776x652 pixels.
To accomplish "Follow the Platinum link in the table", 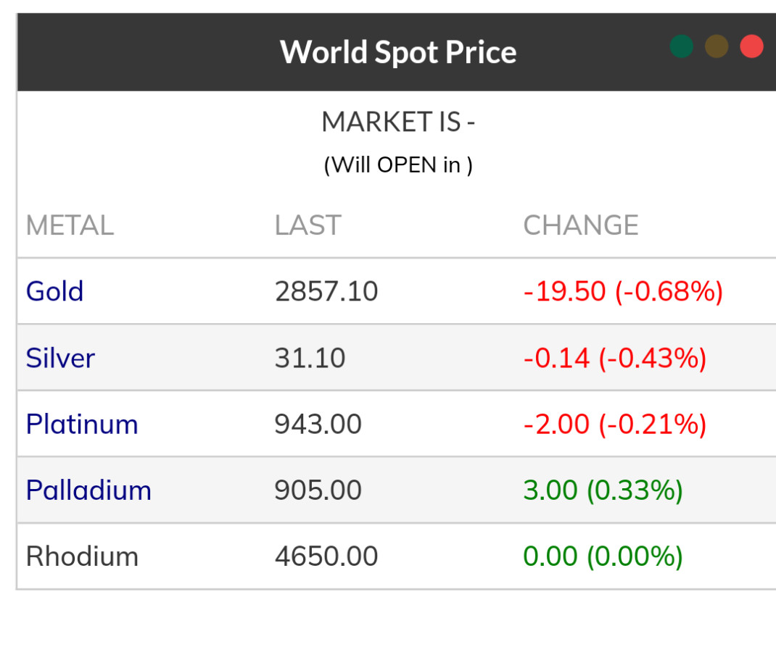I will pyautogui.click(x=82, y=424).
